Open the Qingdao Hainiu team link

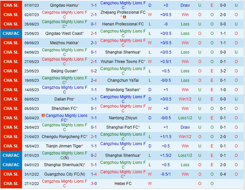point(64,5)
